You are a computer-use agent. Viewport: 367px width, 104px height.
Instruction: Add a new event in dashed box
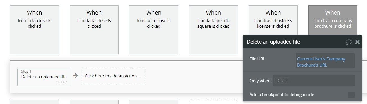[x=213, y=102]
